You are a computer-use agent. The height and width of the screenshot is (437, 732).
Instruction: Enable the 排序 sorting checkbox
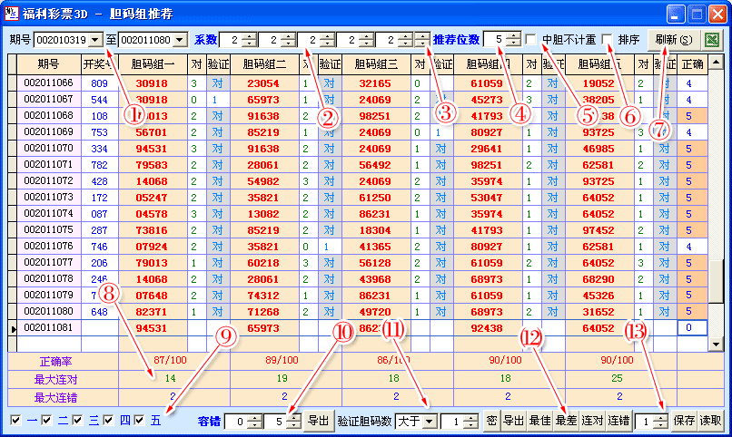click(x=607, y=40)
